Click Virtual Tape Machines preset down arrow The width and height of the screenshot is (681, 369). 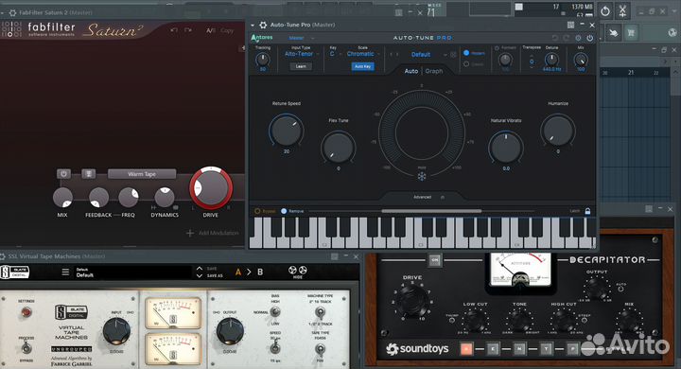[x=200, y=275]
